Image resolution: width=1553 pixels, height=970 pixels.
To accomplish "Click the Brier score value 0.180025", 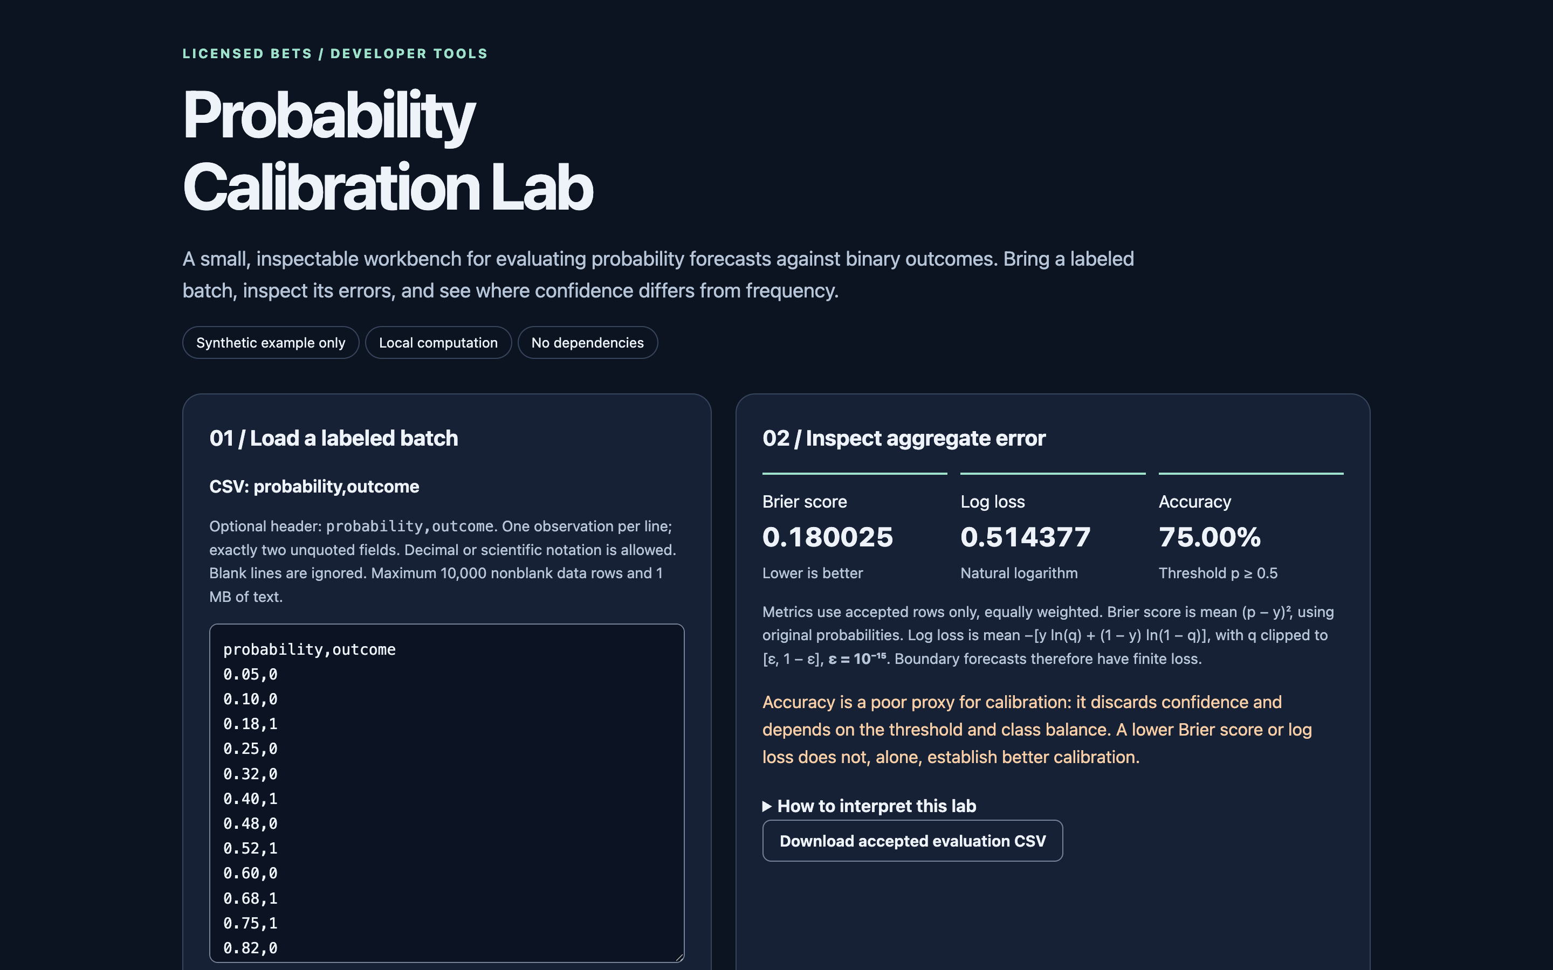I will (x=827, y=537).
